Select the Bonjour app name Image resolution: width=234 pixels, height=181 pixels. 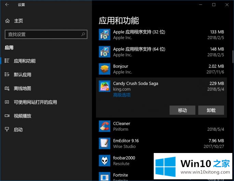click(x=121, y=66)
